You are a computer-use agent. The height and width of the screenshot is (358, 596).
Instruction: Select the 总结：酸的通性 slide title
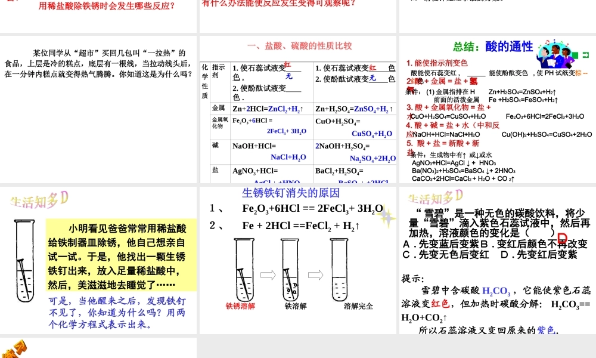pos(492,47)
